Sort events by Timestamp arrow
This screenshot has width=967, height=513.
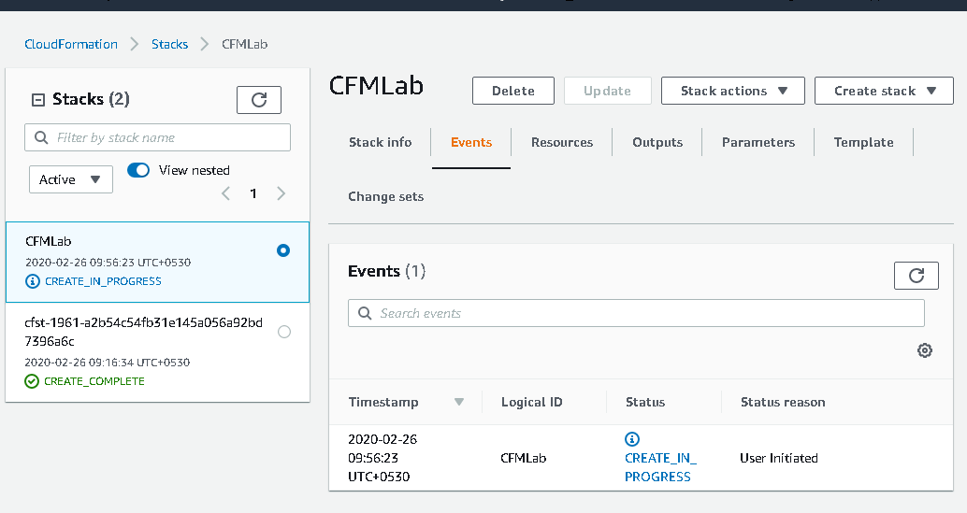click(x=458, y=402)
